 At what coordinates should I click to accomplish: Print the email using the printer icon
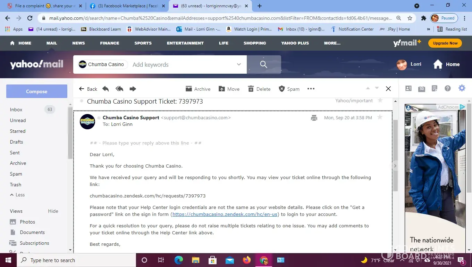(314, 118)
